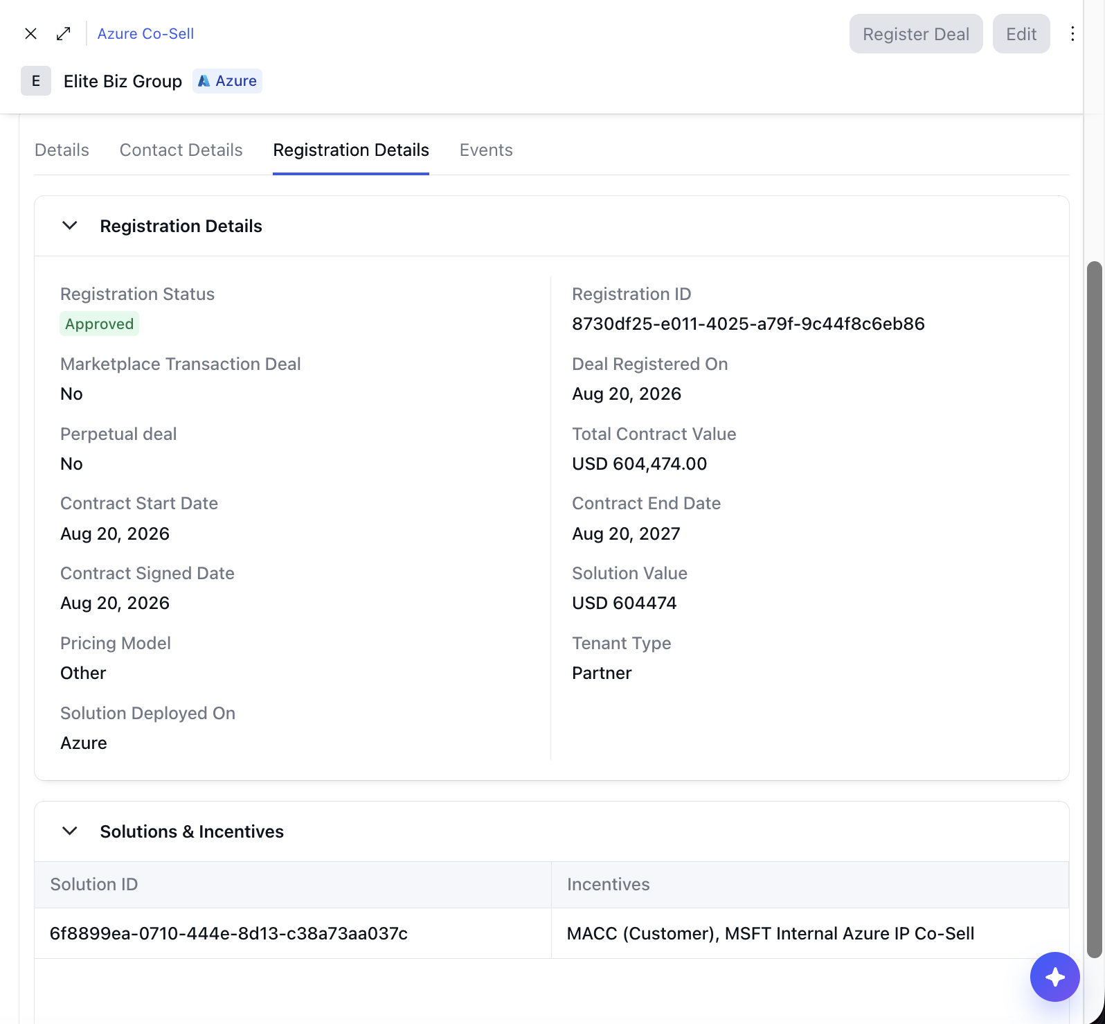This screenshot has width=1105, height=1024.
Task: Select the Registration Details tab
Action: (x=351, y=150)
